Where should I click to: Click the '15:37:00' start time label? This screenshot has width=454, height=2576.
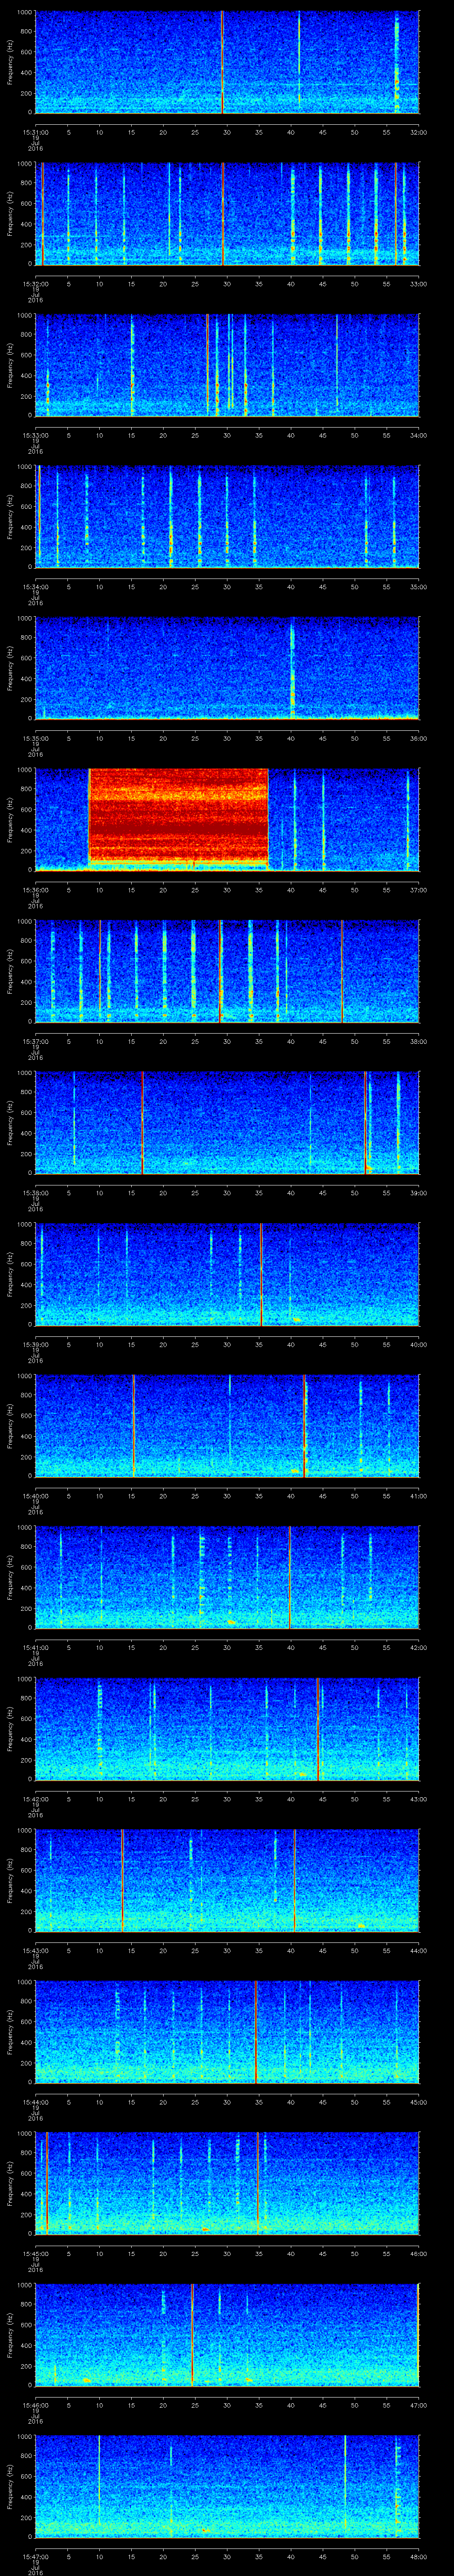[36, 1041]
